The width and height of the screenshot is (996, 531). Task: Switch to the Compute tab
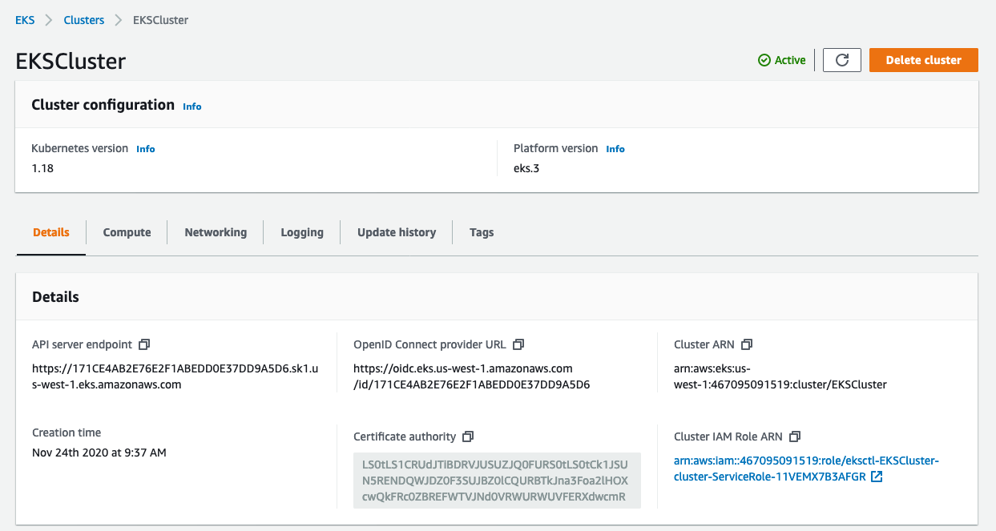point(127,232)
